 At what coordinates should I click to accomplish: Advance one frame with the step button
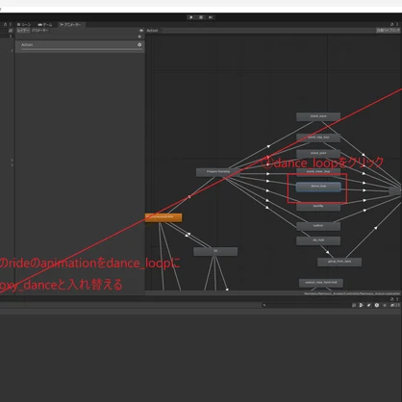click(211, 17)
